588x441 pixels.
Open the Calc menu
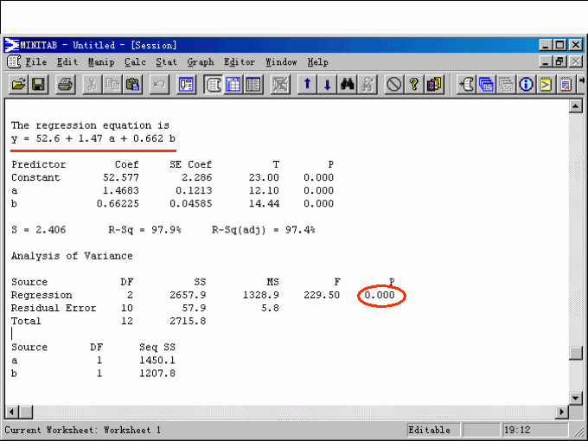135,62
